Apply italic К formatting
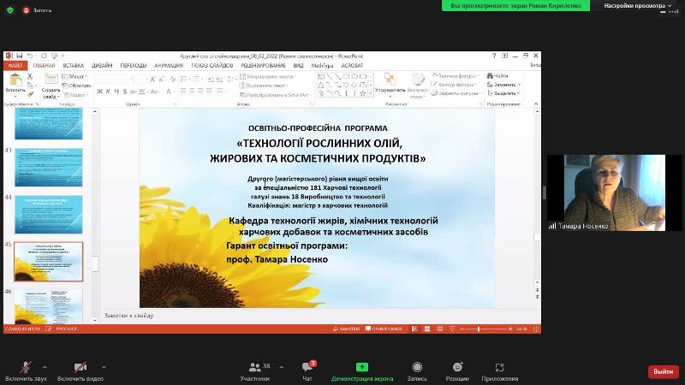 pyautogui.click(x=108, y=92)
